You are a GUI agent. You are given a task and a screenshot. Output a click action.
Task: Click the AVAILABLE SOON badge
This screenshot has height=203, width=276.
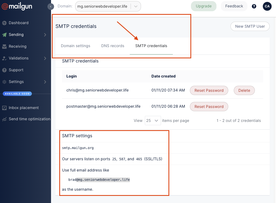coord(17,94)
